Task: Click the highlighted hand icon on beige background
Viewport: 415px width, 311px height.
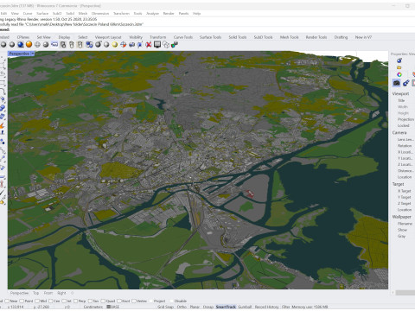Action: (x=80, y=44)
